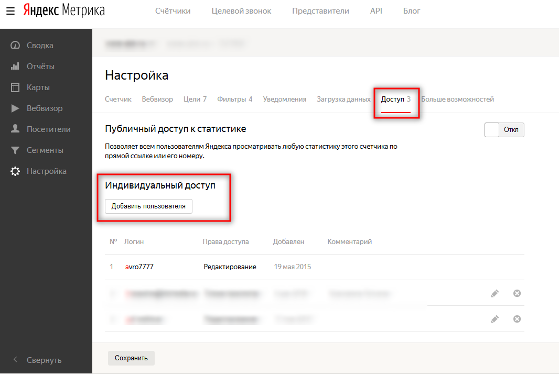Image resolution: width=559 pixels, height=376 pixels.
Task: Click the Логин column header
Action: coord(134,242)
